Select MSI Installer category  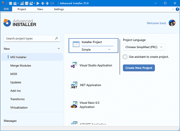(32, 57)
